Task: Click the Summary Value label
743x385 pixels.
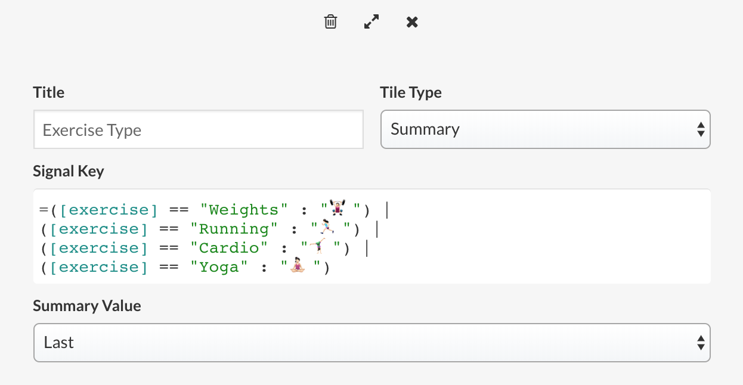Action: (87, 306)
